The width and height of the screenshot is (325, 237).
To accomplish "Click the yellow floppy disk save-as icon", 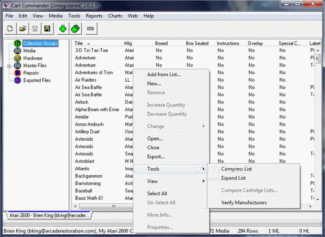I will (x=47, y=28).
